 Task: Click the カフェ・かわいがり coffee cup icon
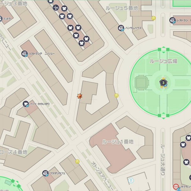26,104
